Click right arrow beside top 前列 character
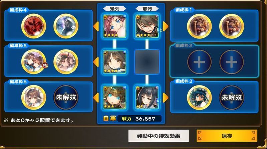Viewport: 267px width, 149px height. pos(166,26)
